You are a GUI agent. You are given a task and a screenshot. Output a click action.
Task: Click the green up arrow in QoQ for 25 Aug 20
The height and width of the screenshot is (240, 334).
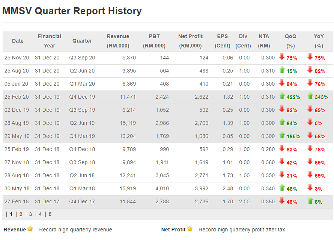tap(282, 70)
